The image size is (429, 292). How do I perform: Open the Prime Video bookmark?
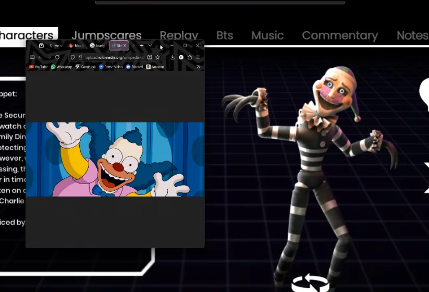[111, 67]
